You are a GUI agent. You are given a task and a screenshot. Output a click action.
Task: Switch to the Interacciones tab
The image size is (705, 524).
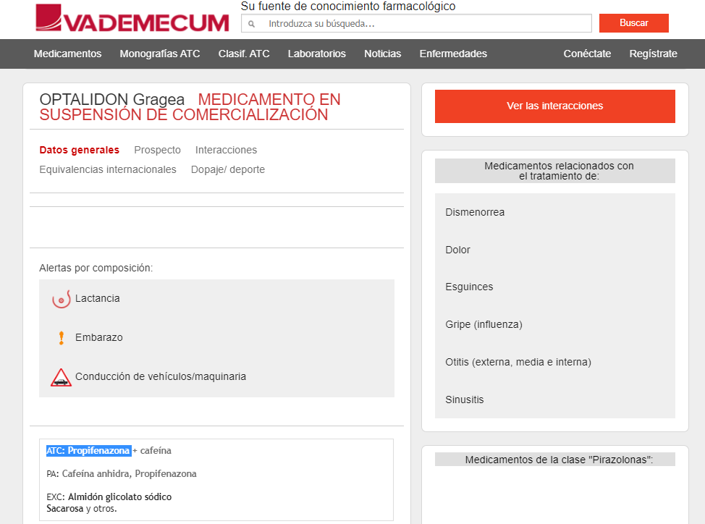(226, 150)
